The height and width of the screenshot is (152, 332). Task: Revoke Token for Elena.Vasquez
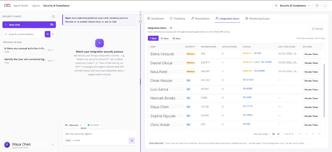click(x=311, y=54)
